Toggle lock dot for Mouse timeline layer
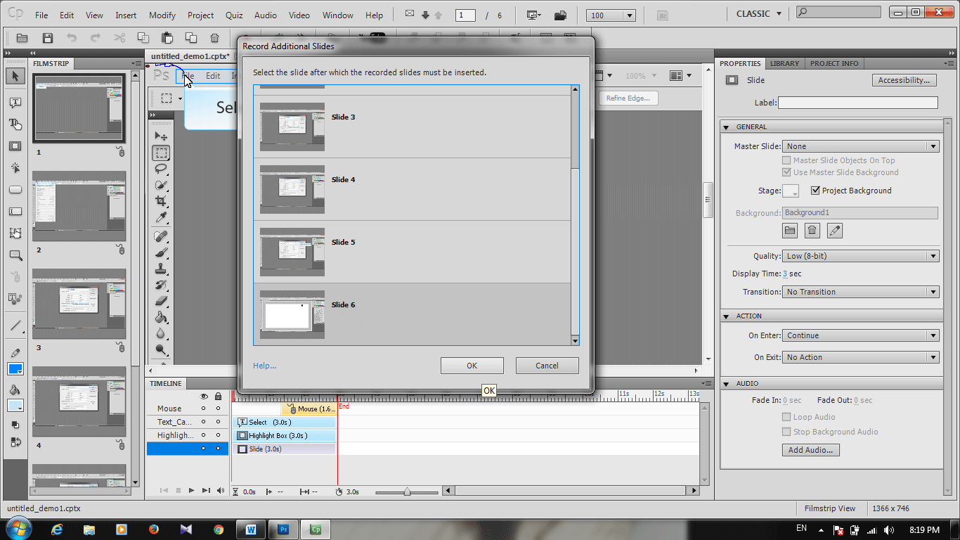960x540 pixels. tap(218, 409)
